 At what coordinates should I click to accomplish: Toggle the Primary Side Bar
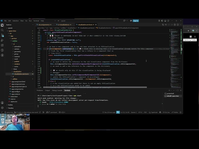(x=162, y=21)
